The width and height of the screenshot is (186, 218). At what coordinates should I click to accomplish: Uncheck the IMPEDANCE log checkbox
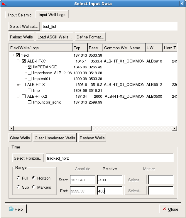click(x=30, y=67)
